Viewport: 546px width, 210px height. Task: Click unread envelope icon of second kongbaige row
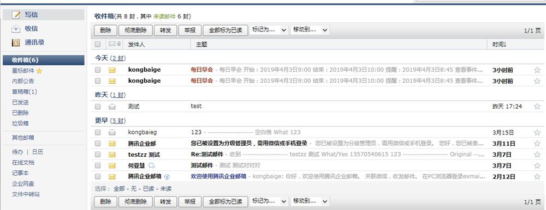pos(112,81)
